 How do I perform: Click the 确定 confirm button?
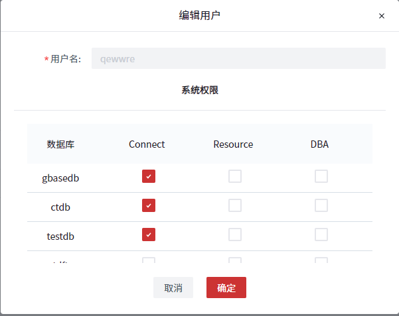click(226, 288)
